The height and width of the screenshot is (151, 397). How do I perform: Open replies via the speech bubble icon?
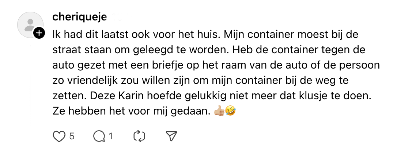click(98, 136)
